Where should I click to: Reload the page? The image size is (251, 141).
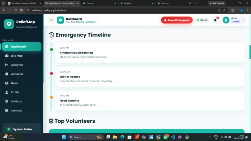[x=15, y=10]
